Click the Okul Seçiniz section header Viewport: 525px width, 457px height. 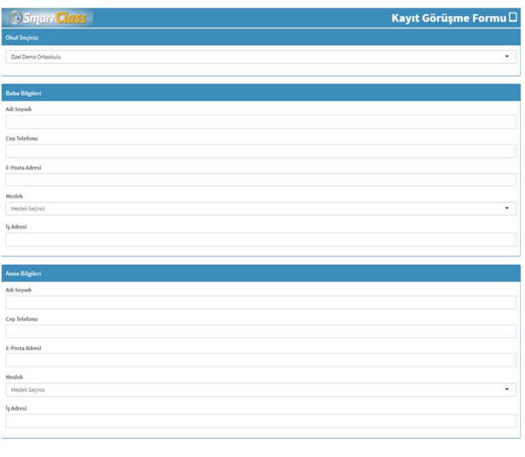click(x=261, y=38)
